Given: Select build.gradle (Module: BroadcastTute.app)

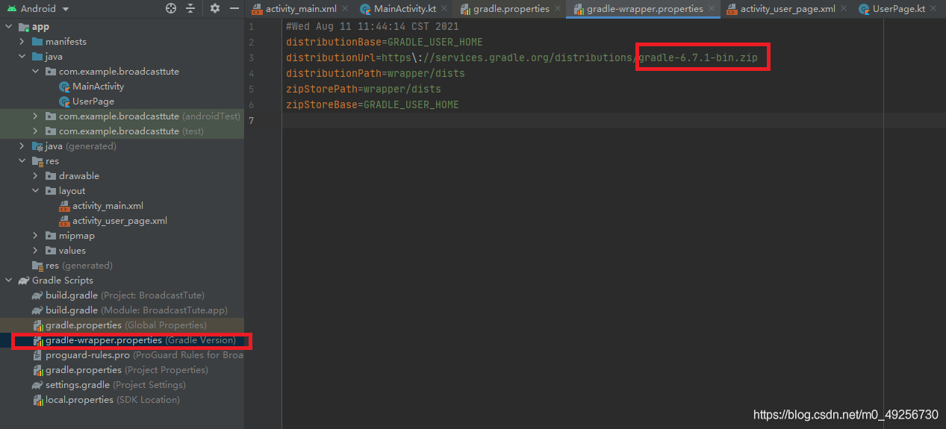Looking at the screenshot, I should [137, 310].
